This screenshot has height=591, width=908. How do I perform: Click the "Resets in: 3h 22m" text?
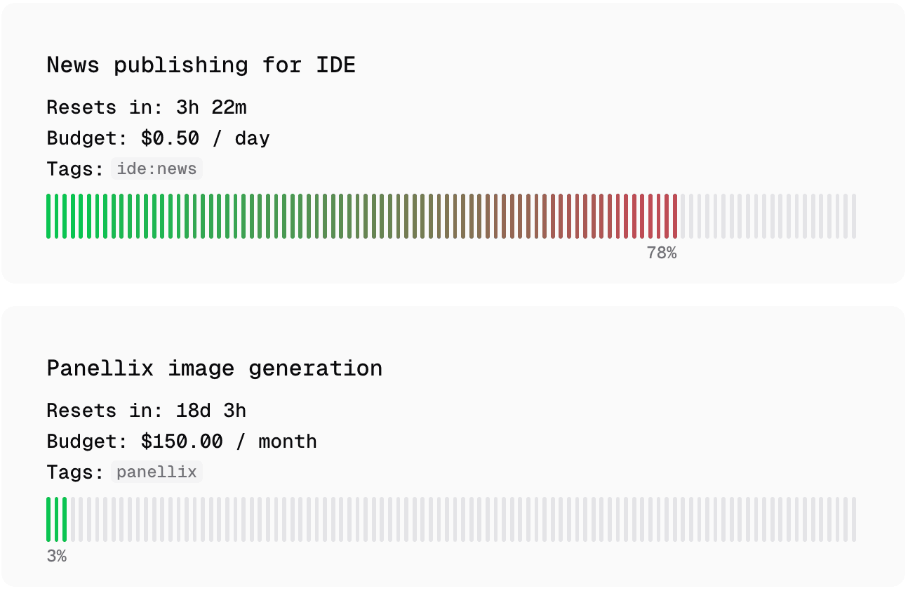146,107
